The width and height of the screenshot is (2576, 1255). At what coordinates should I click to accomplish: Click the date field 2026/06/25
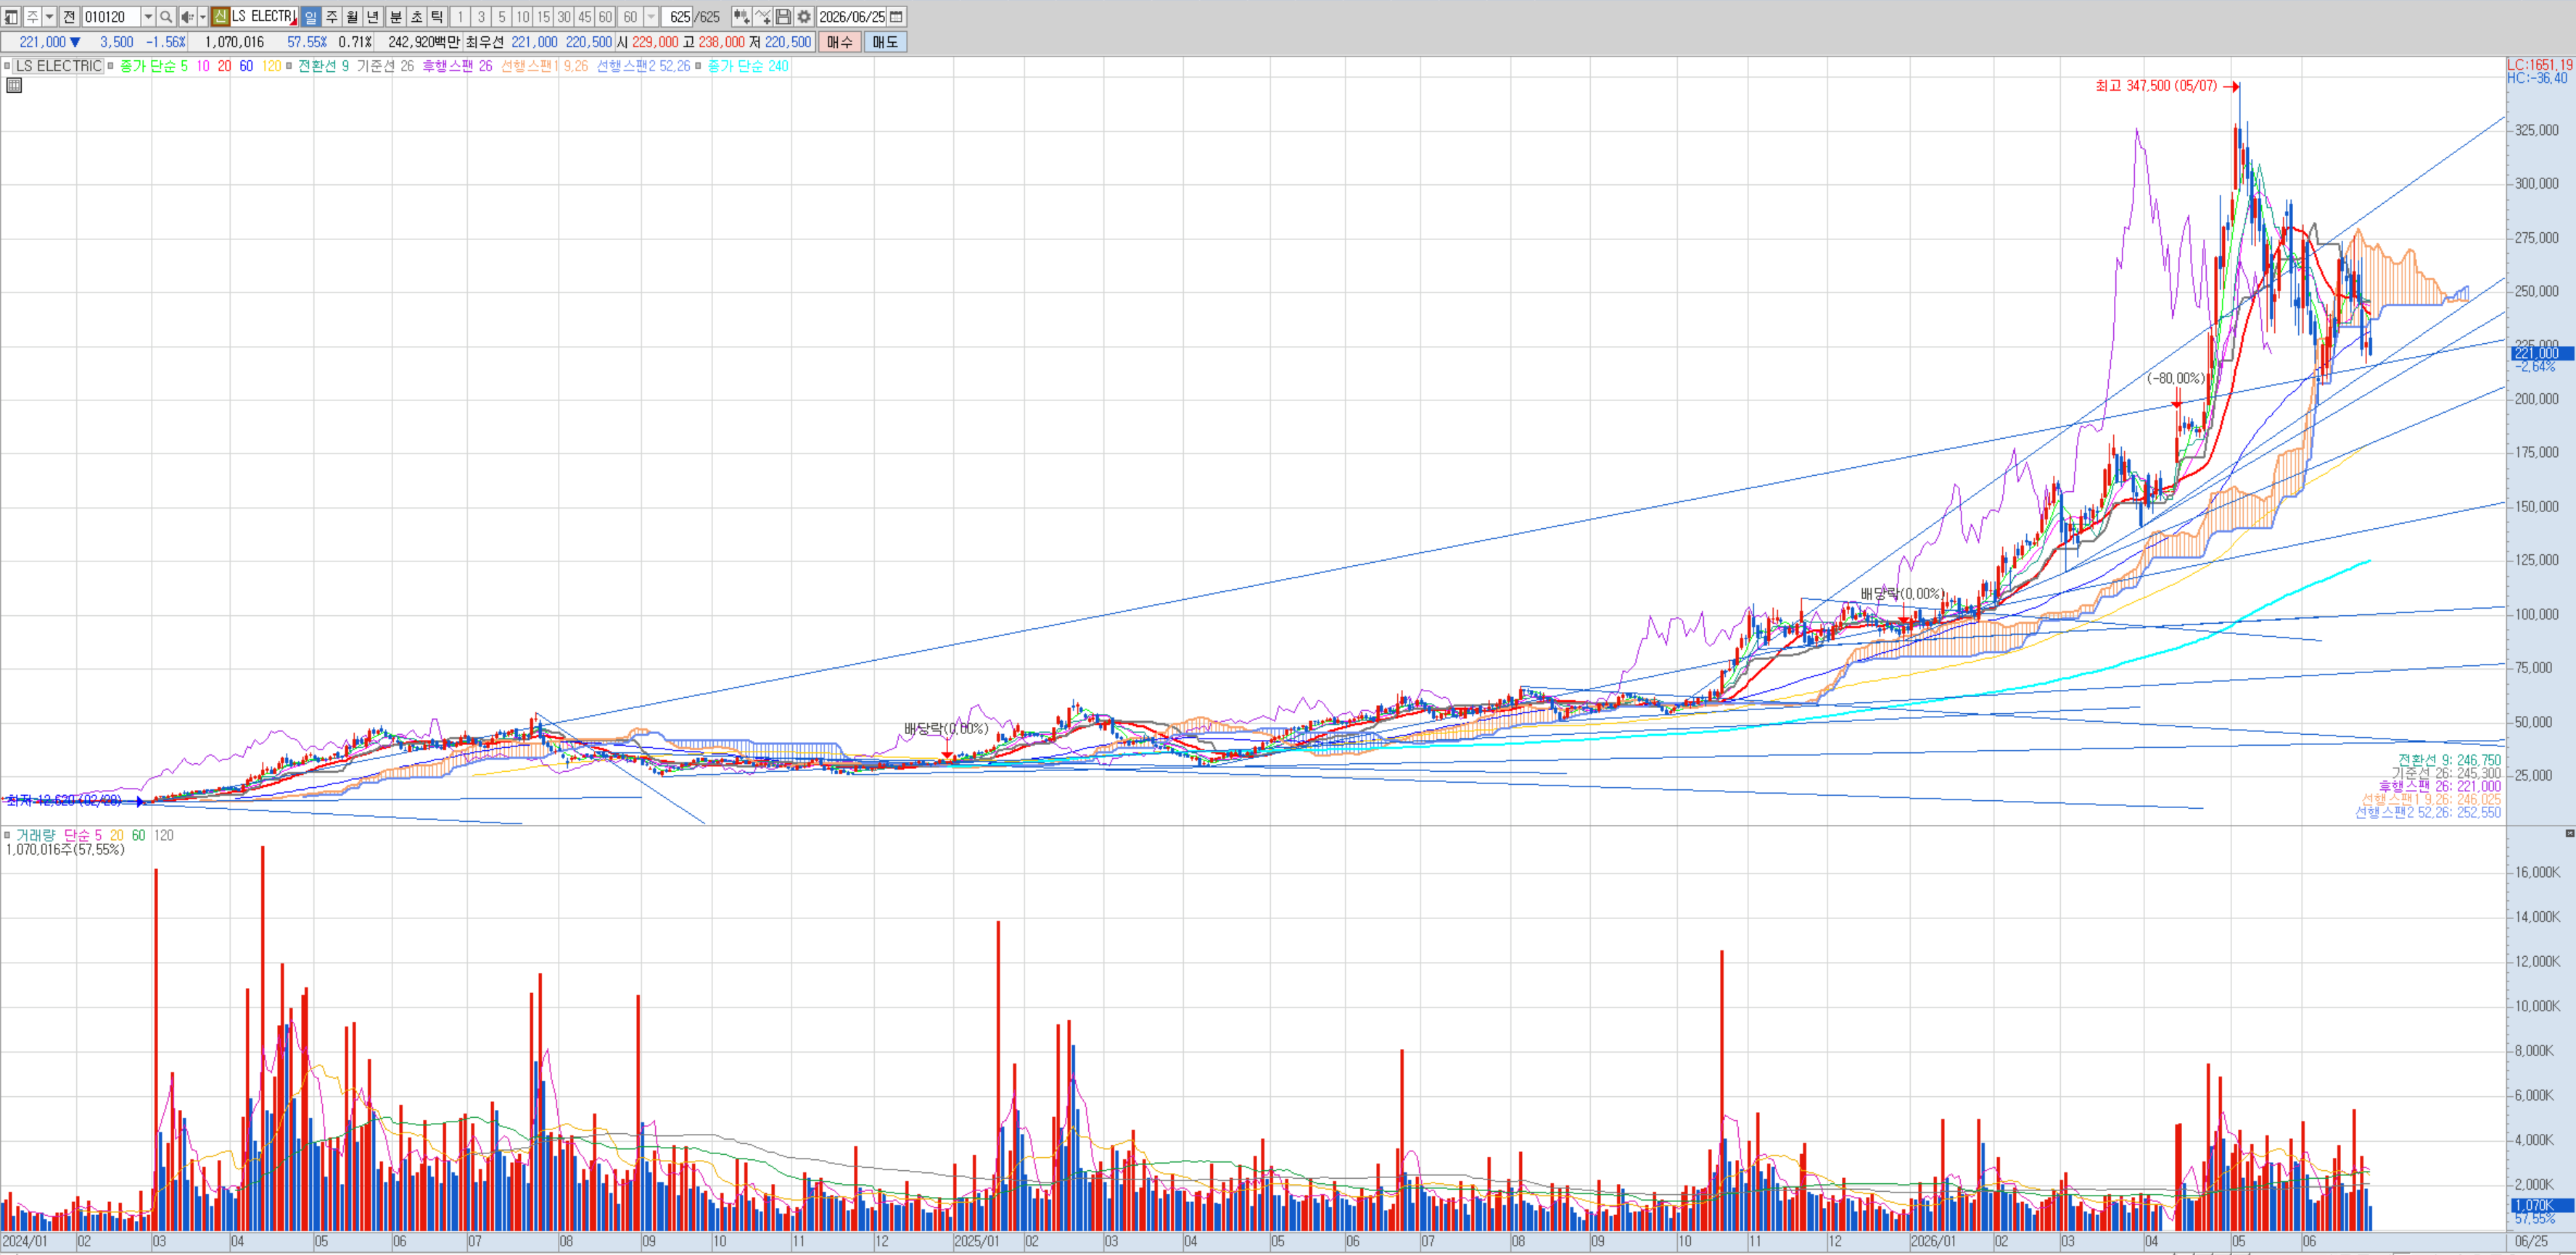(852, 17)
